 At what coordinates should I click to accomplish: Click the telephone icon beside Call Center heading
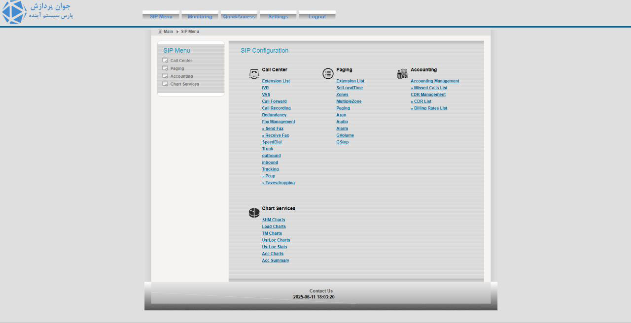[x=254, y=74]
